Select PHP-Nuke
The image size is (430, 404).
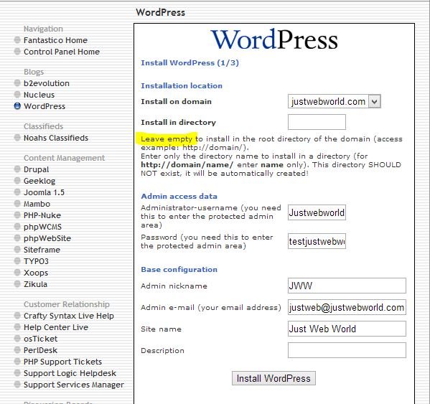pyautogui.click(x=42, y=215)
